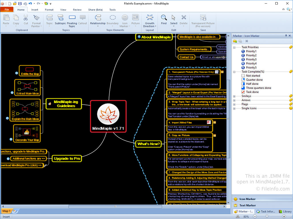Image resolution: width=293 pixels, height=219 pixels.
Task: Click the zoom slider handle
Action: point(267,216)
